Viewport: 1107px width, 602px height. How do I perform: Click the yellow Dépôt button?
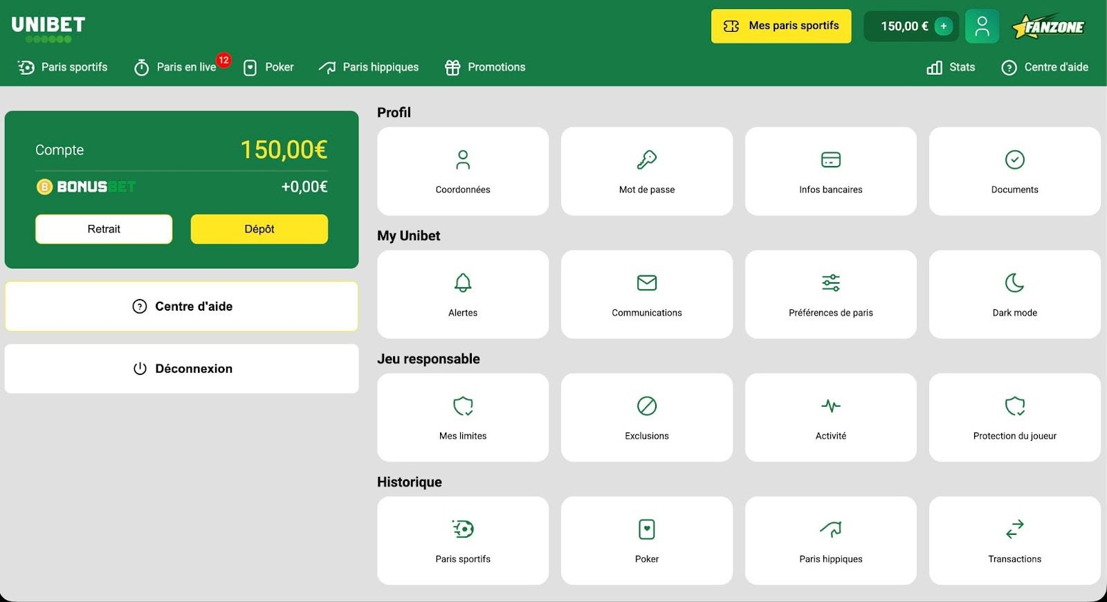pos(259,229)
